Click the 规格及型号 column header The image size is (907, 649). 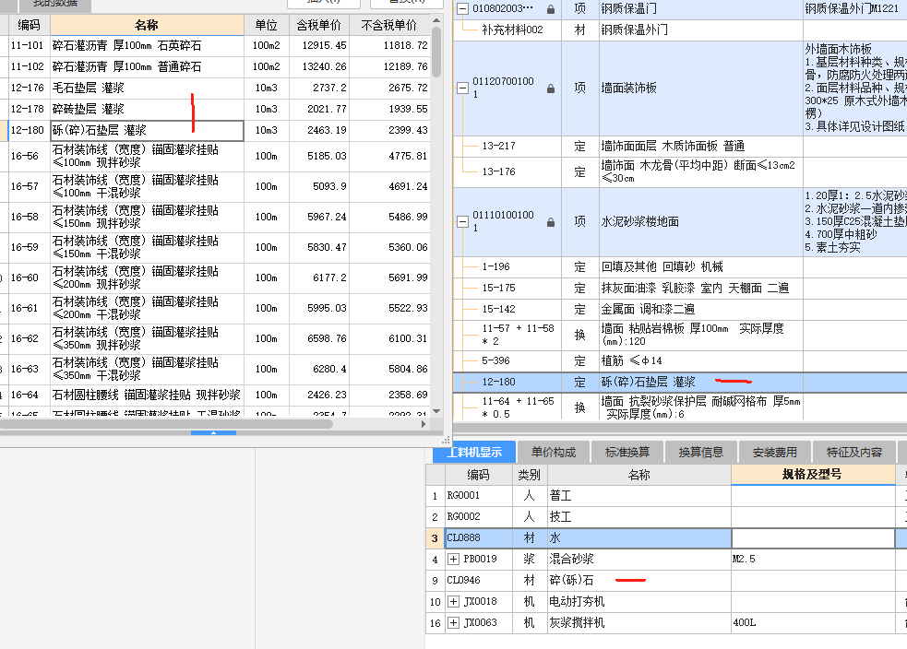[x=812, y=475]
